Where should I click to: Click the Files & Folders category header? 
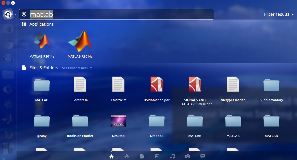pos(44,68)
